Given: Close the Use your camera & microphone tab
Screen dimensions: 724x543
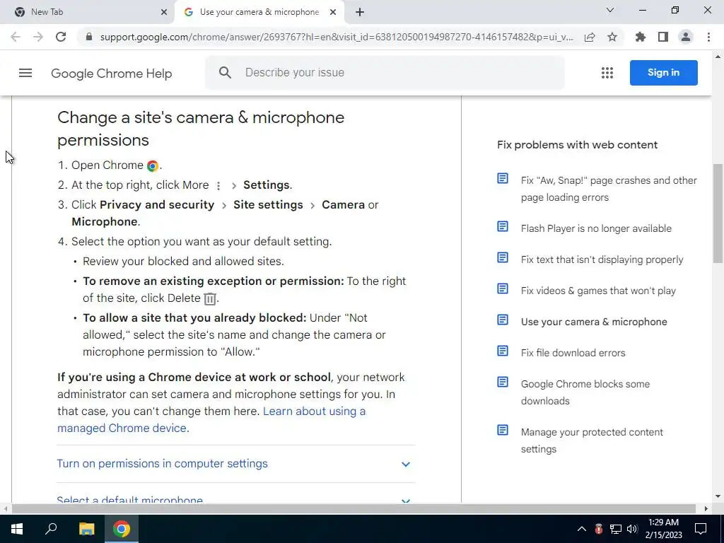Looking at the screenshot, I should (333, 12).
